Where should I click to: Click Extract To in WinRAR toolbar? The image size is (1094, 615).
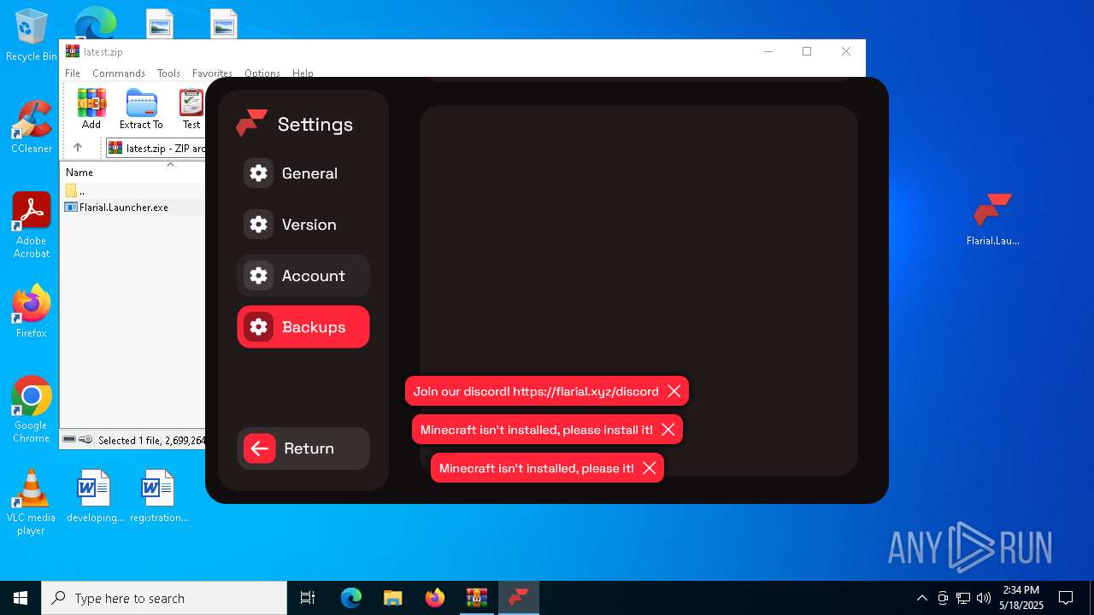[x=141, y=108]
